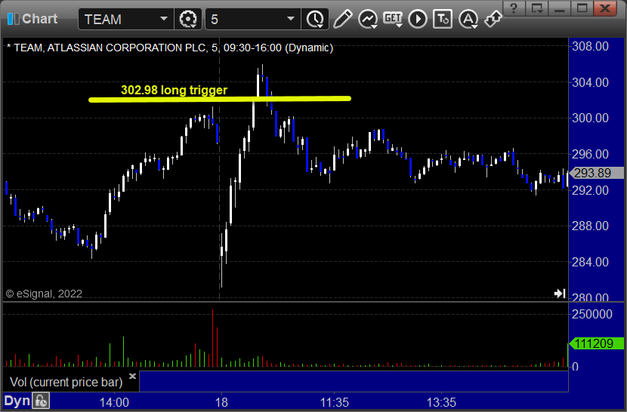The height and width of the screenshot is (412, 627).
Task: Click the '302.98 long trigger' text label
Action: [174, 90]
